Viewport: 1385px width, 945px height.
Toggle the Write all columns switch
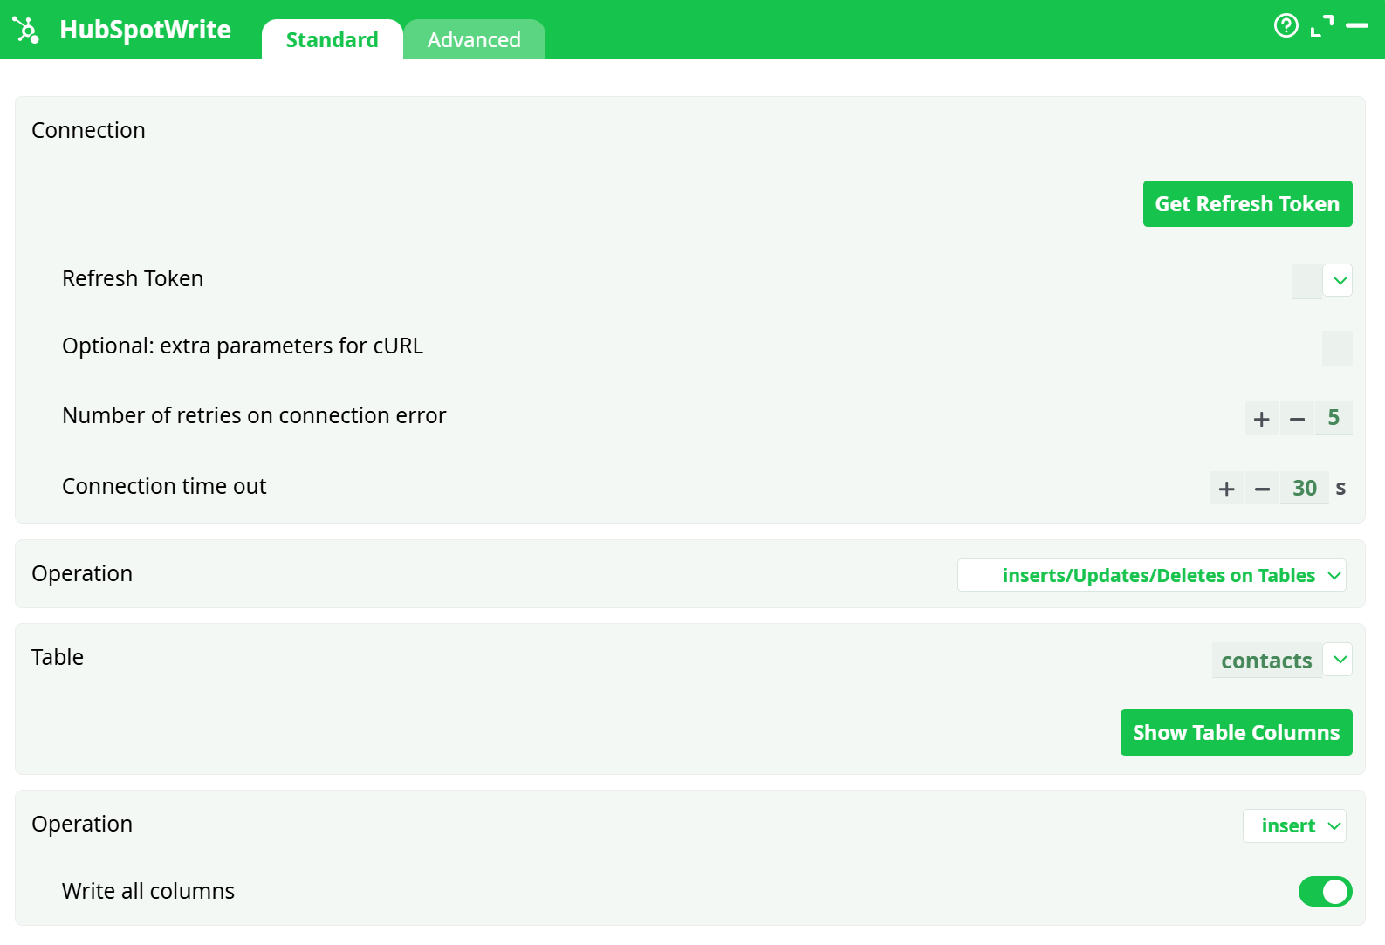point(1325,892)
